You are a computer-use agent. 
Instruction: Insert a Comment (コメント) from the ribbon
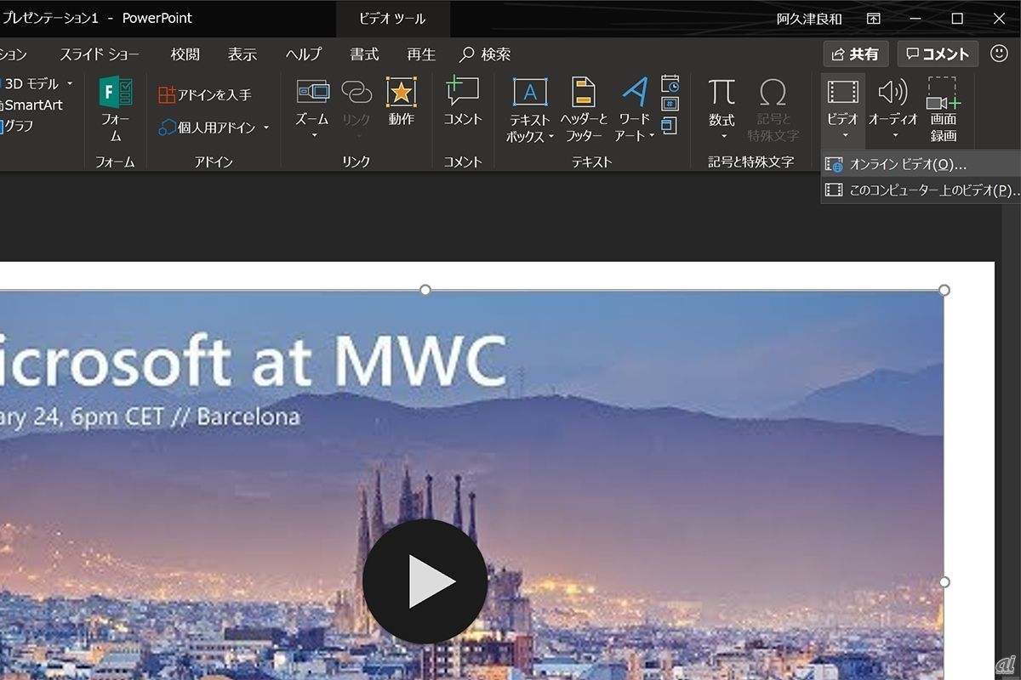(x=463, y=102)
